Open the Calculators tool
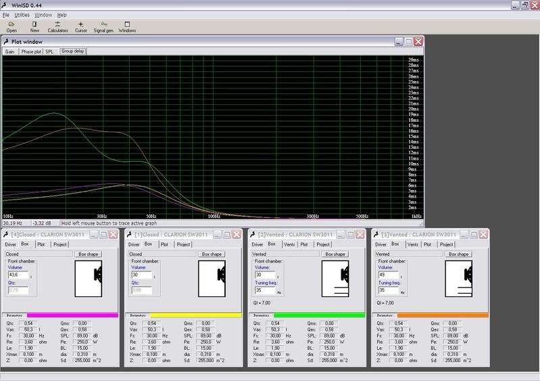This screenshot has width=540, height=381. [x=57, y=27]
